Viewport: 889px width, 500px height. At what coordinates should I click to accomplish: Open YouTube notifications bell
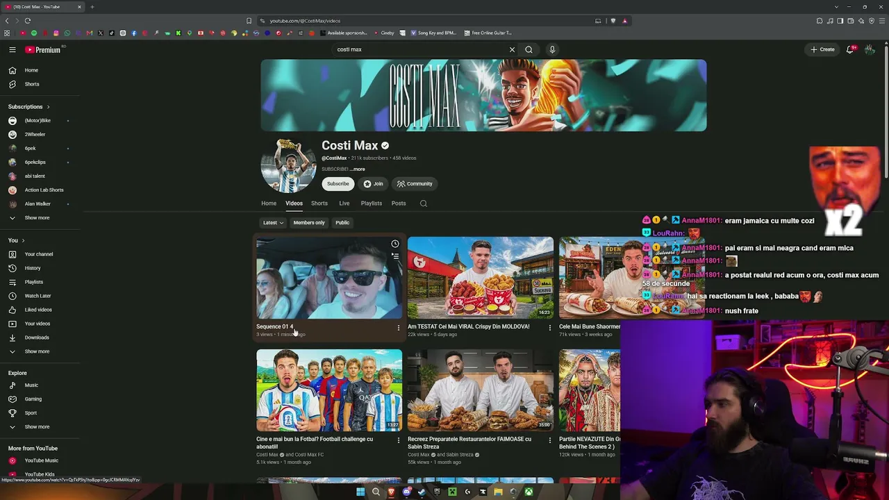(x=850, y=49)
